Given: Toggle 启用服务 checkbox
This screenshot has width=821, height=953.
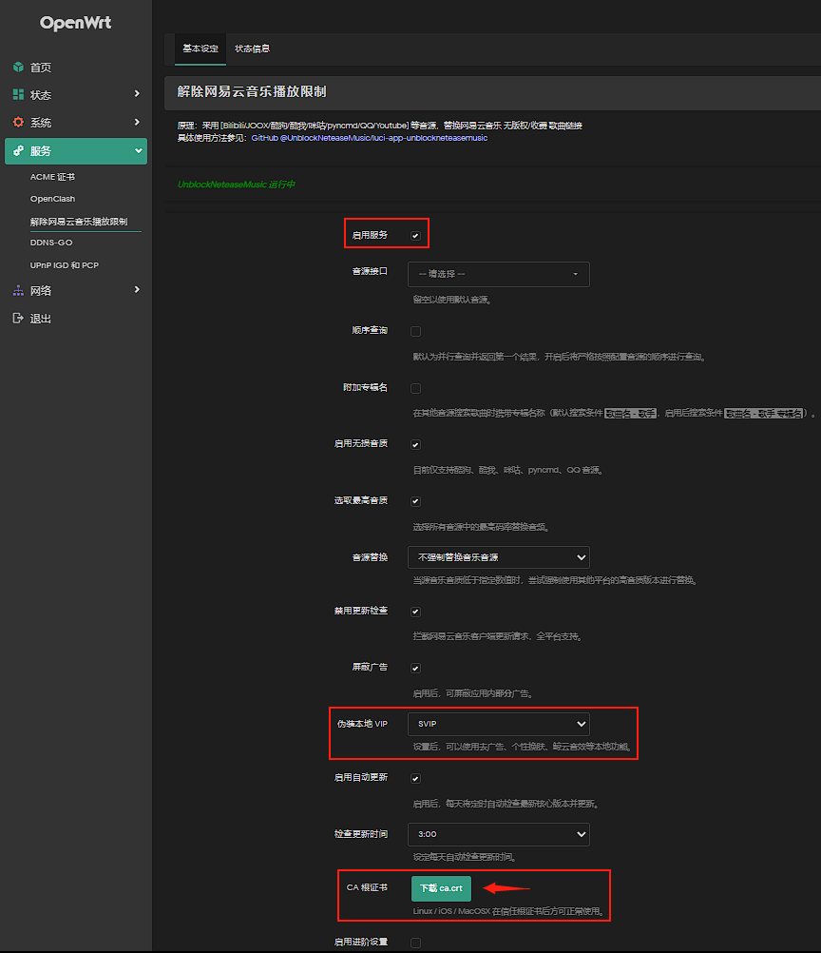Looking at the screenshot, I should click(415, 236).
